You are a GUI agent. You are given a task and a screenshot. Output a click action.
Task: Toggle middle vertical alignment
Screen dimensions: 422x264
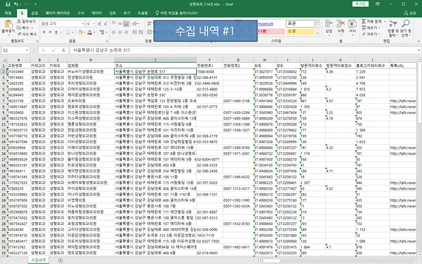point(120,24)
